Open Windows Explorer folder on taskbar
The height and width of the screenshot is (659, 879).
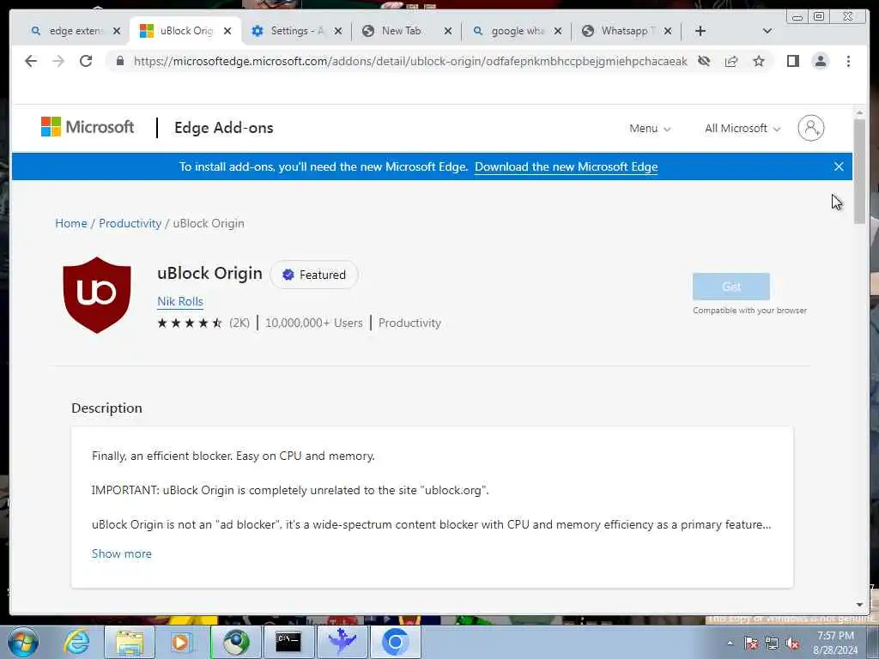130,642
